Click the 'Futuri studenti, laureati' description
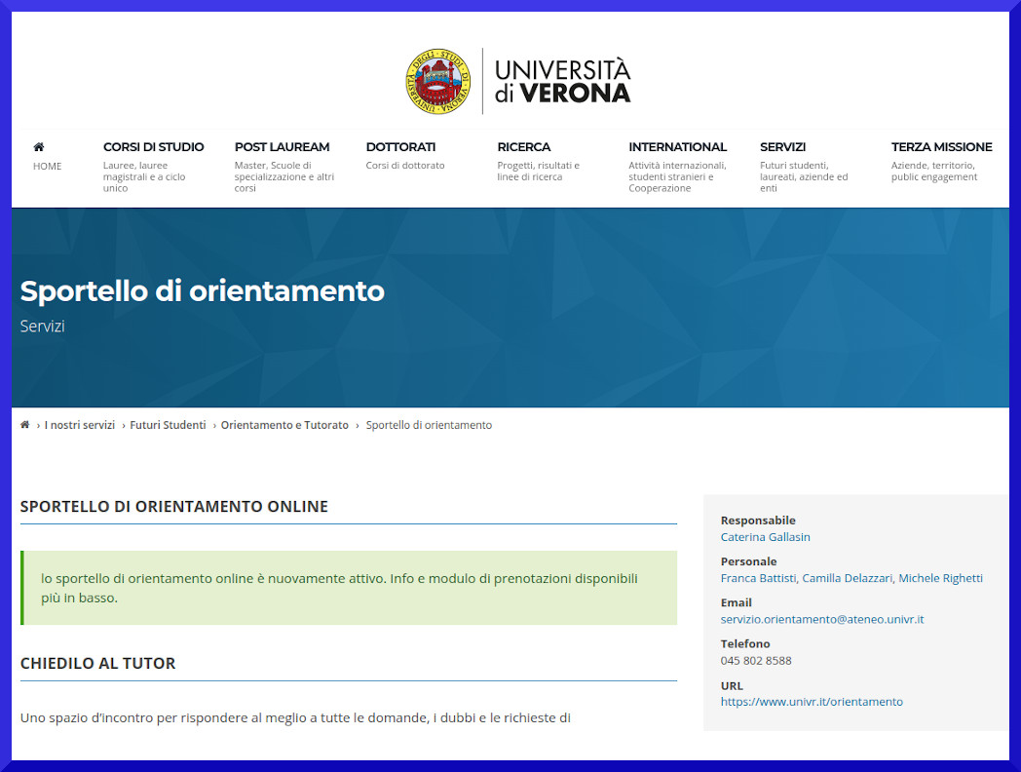1021x772 pixels. (x=804, y=176)
